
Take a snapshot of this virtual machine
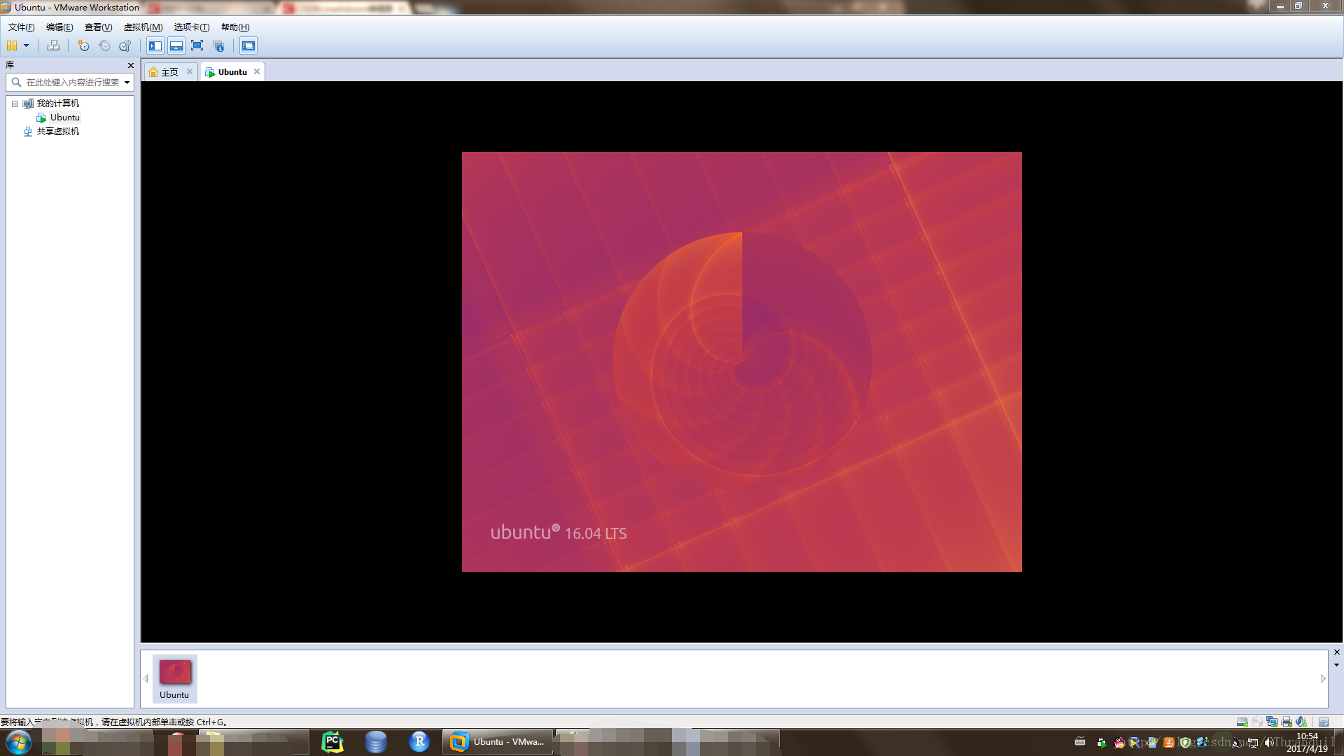[83, 45]
